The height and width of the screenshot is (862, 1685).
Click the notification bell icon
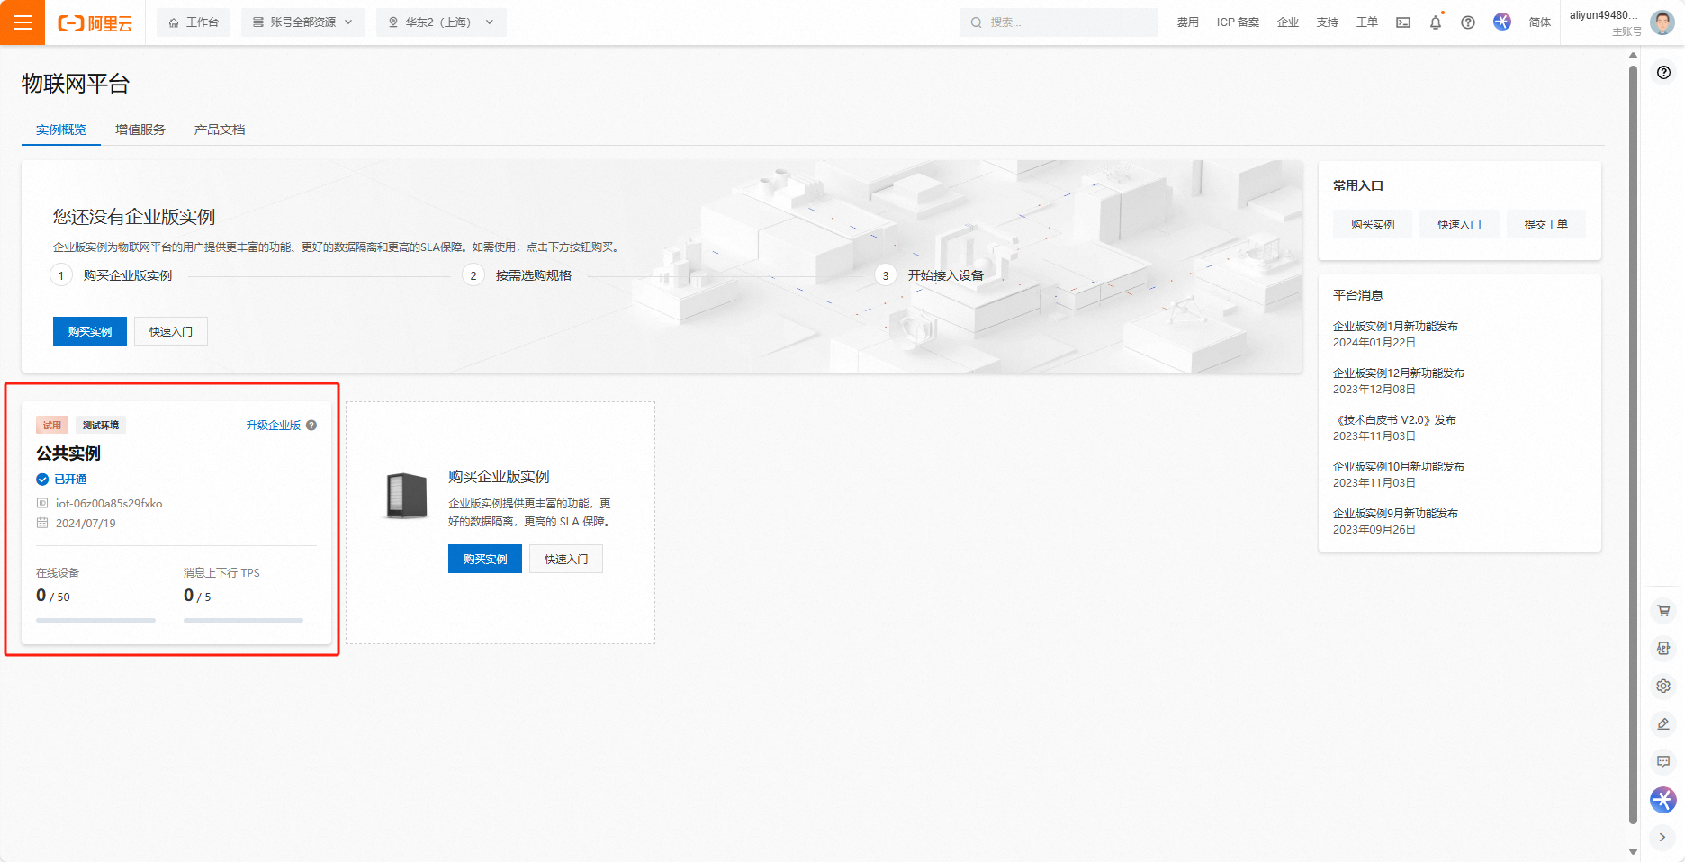click(x=1435, y=22)
